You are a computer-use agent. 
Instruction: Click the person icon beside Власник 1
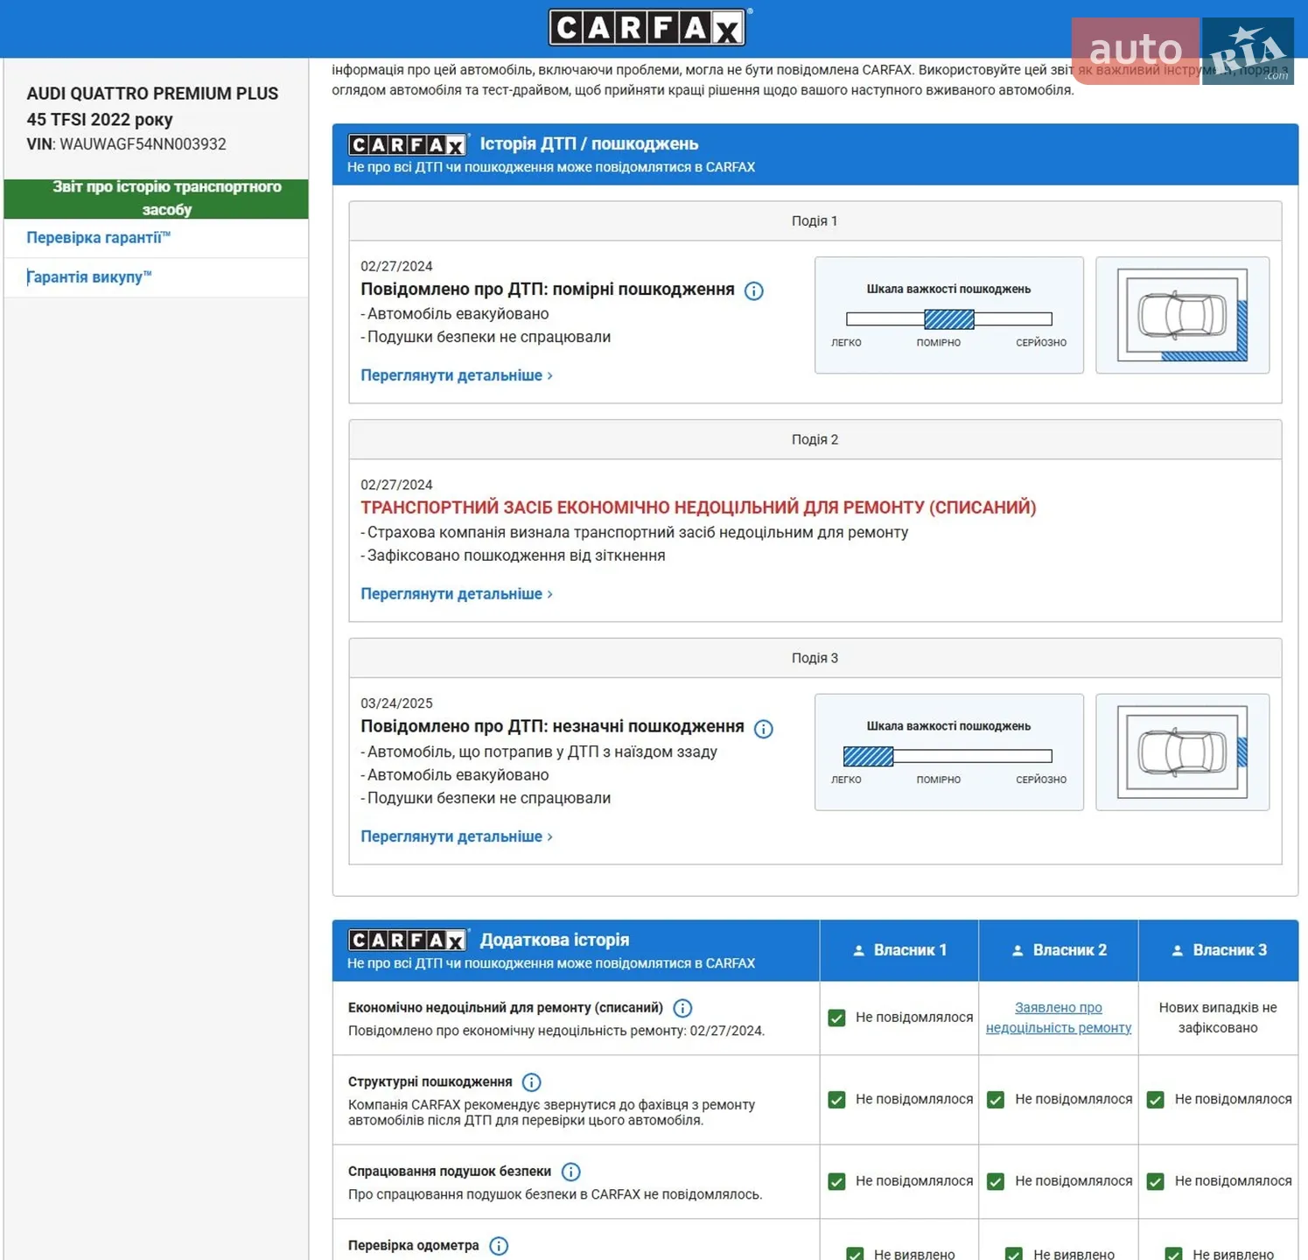(x=859, y=950)
